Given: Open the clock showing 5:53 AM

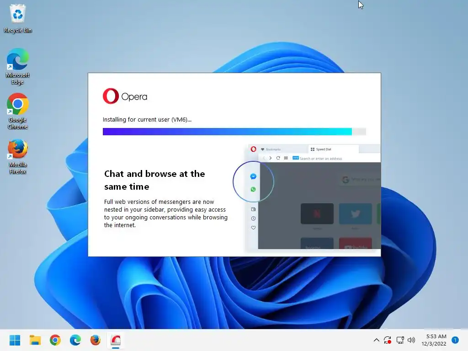Looking at the screenshot, I should (434, 340).
